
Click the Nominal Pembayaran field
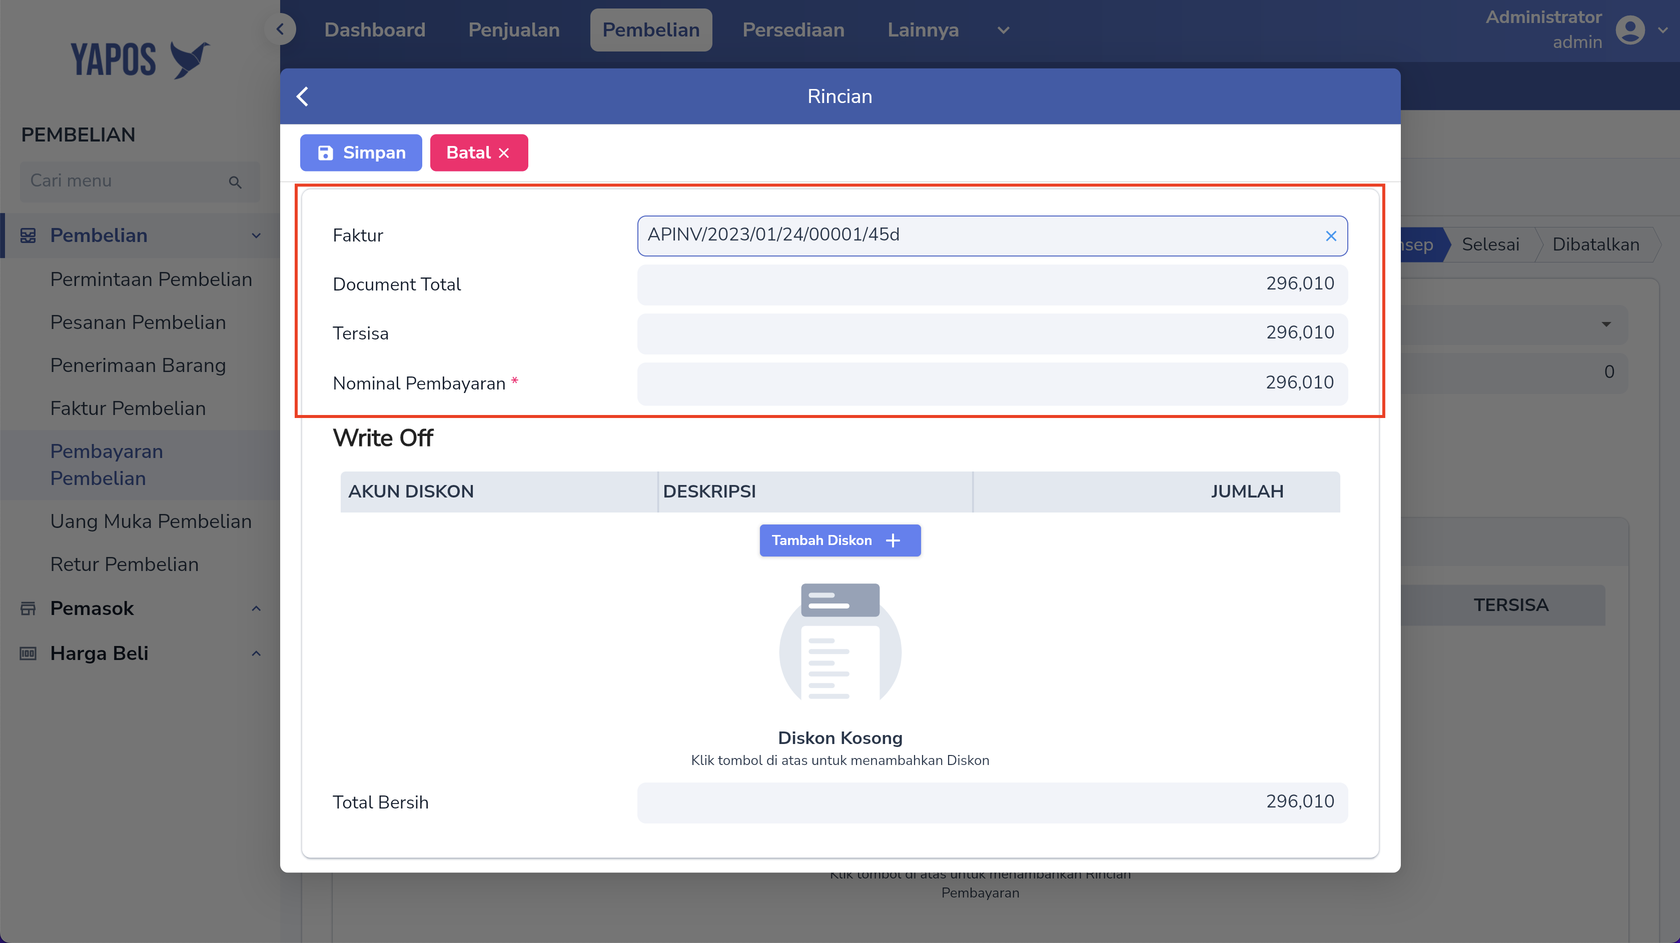(x=992, y=383)
